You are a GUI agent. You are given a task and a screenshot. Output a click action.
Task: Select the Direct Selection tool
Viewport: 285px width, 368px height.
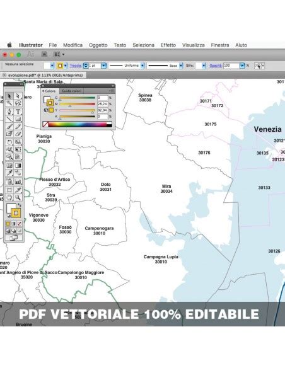(18, 96)
